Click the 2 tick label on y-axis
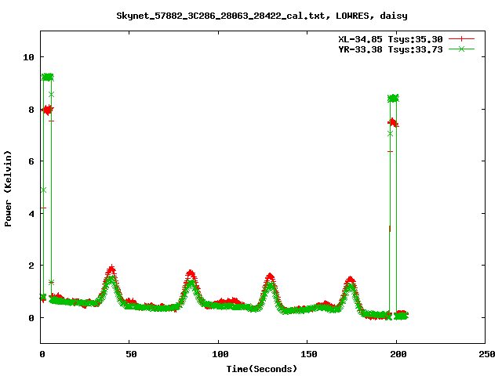Image resolution: width=502 pixels, height=376 pixels. (x=31, y=266)
